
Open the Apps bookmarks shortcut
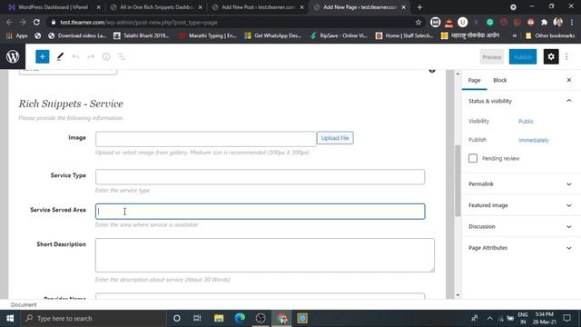coord(17,35)
